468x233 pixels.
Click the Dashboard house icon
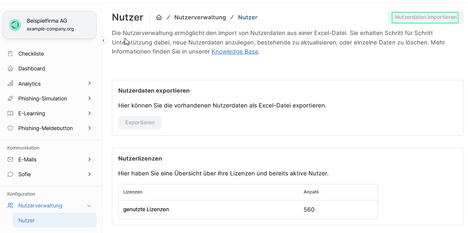10,69
